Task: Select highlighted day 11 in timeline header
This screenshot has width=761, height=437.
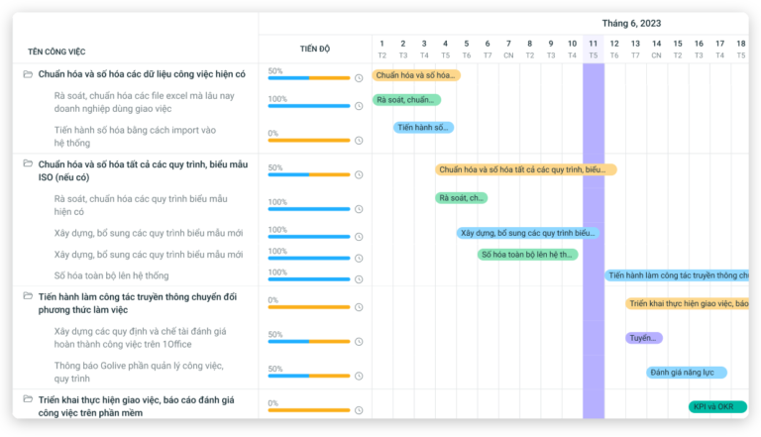Action: coord(593,49)
